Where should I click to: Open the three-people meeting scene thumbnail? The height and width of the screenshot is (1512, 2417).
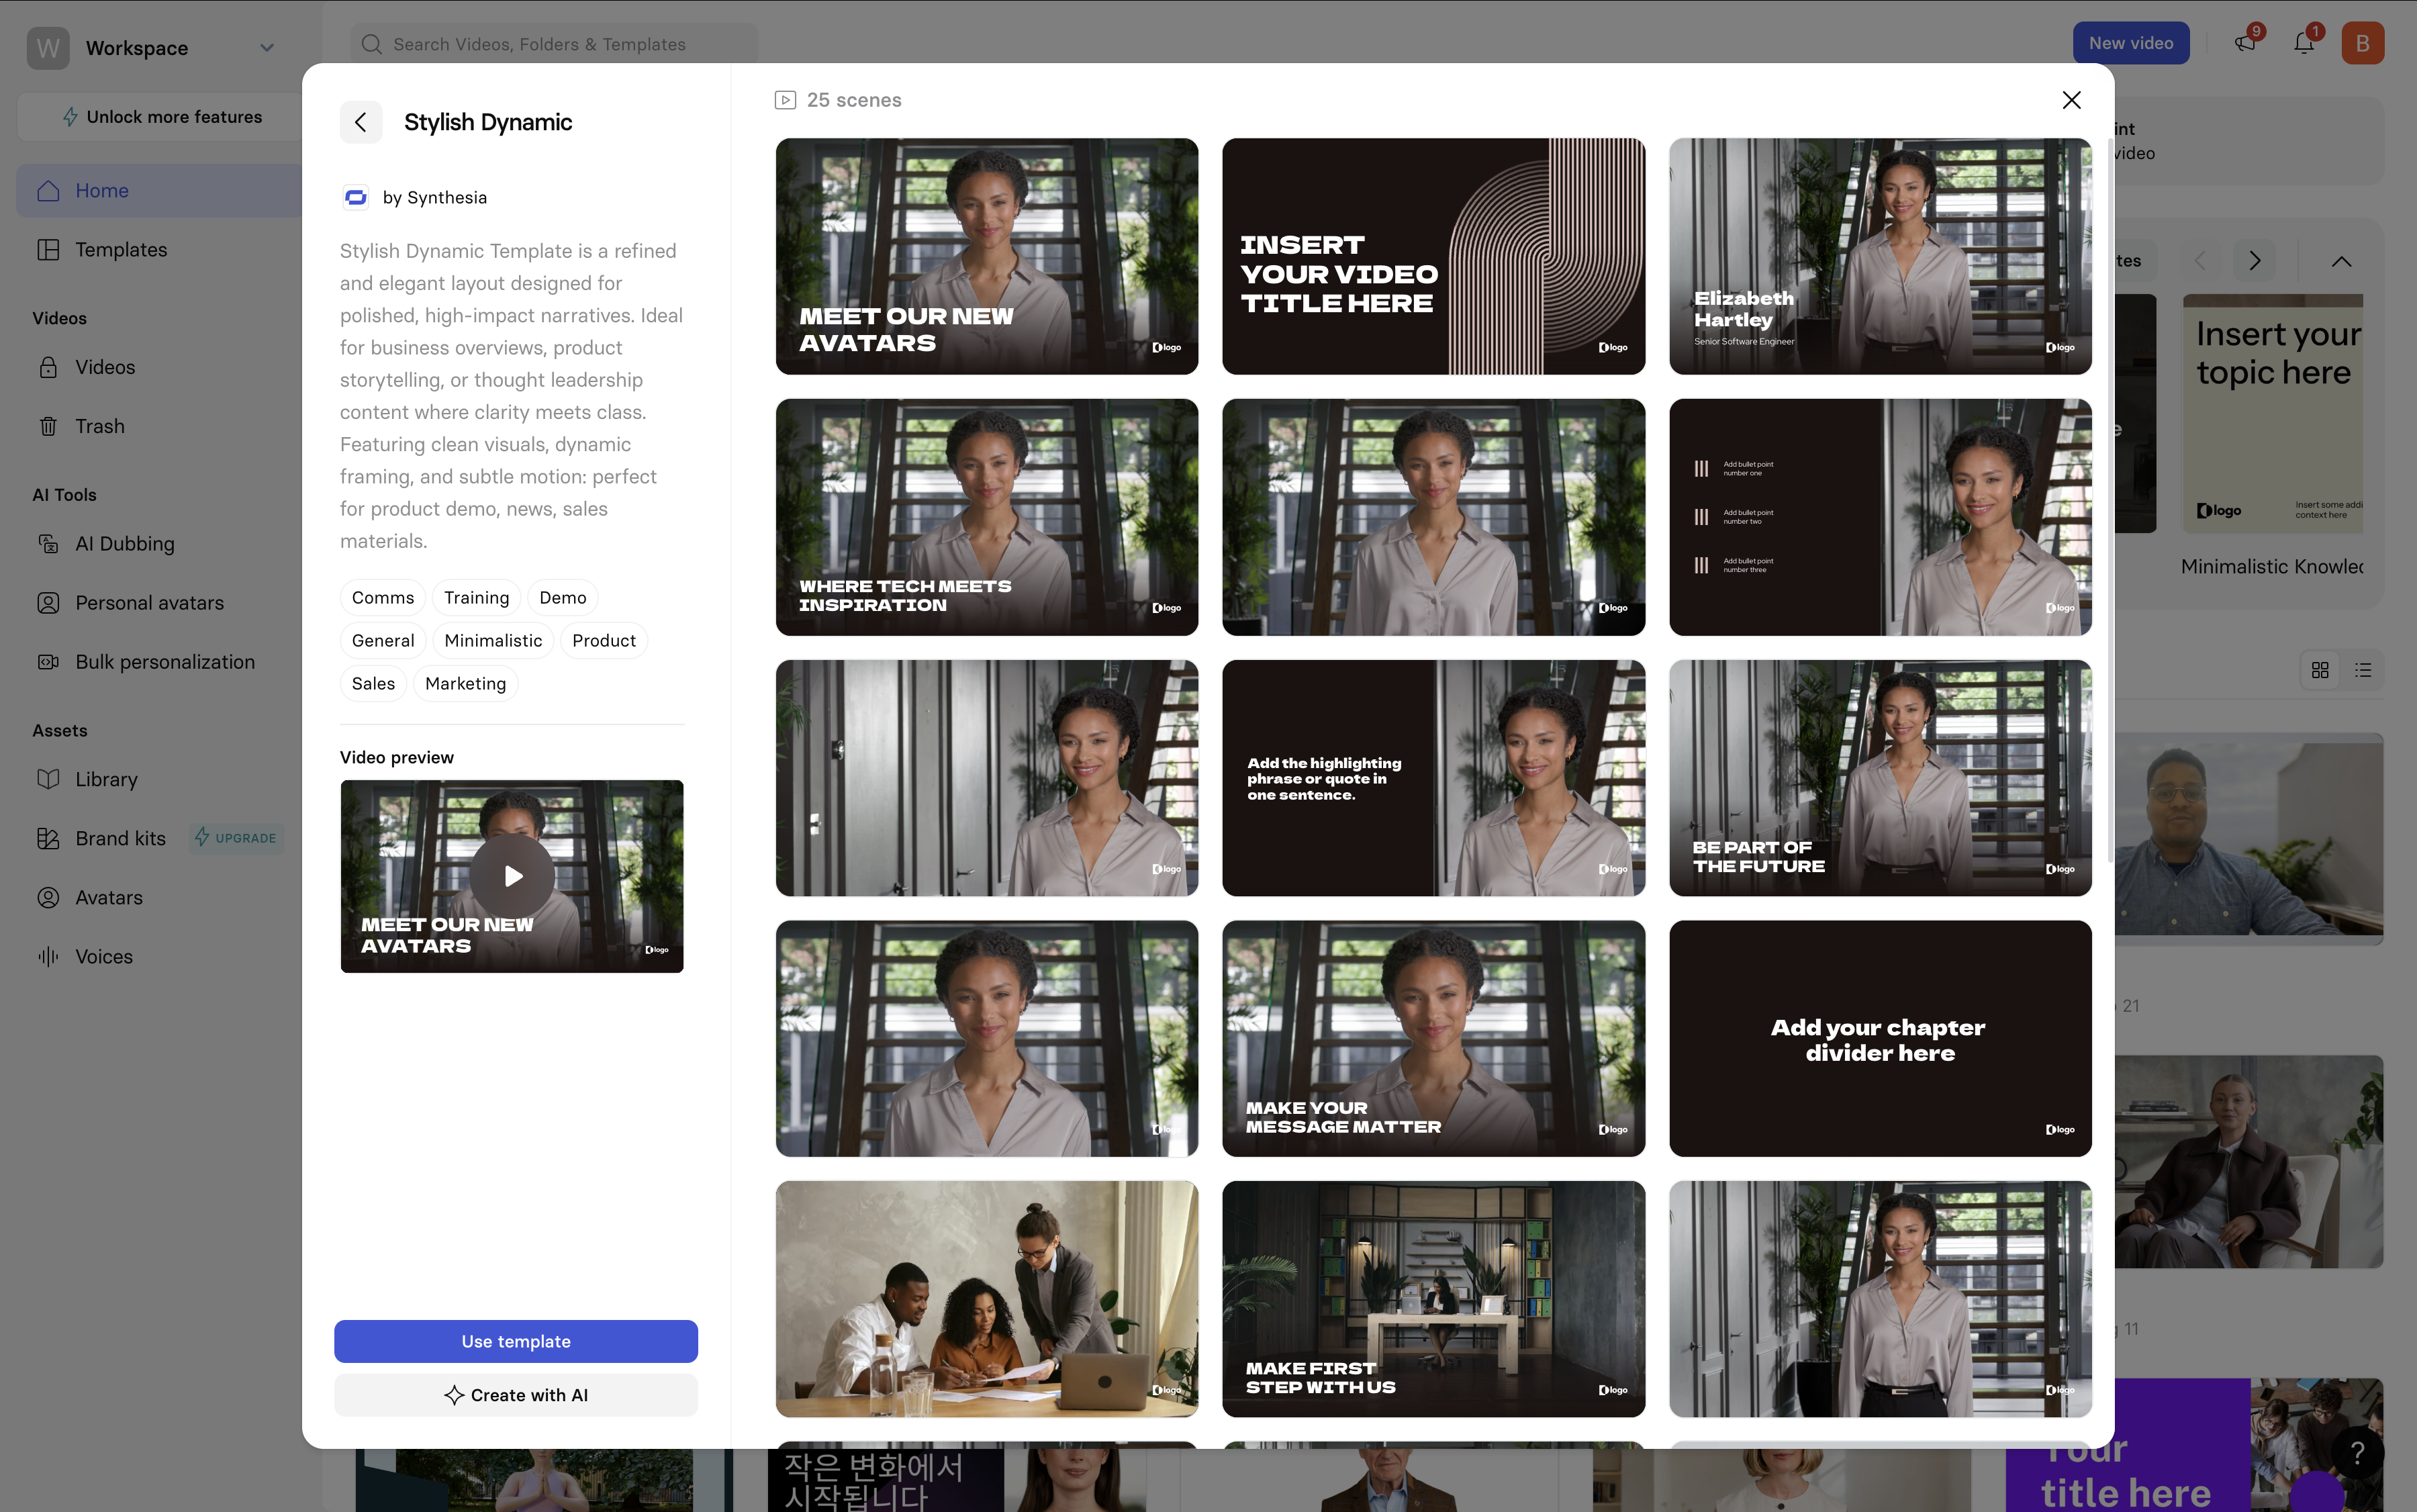pos(986,1299)
